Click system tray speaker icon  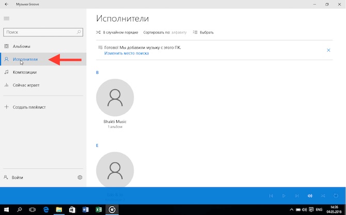coord(305,210)
